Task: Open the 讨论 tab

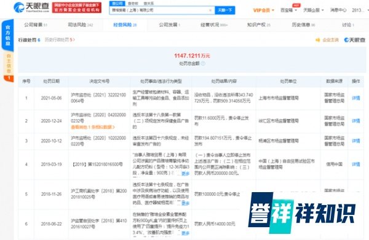Action: 348,25
